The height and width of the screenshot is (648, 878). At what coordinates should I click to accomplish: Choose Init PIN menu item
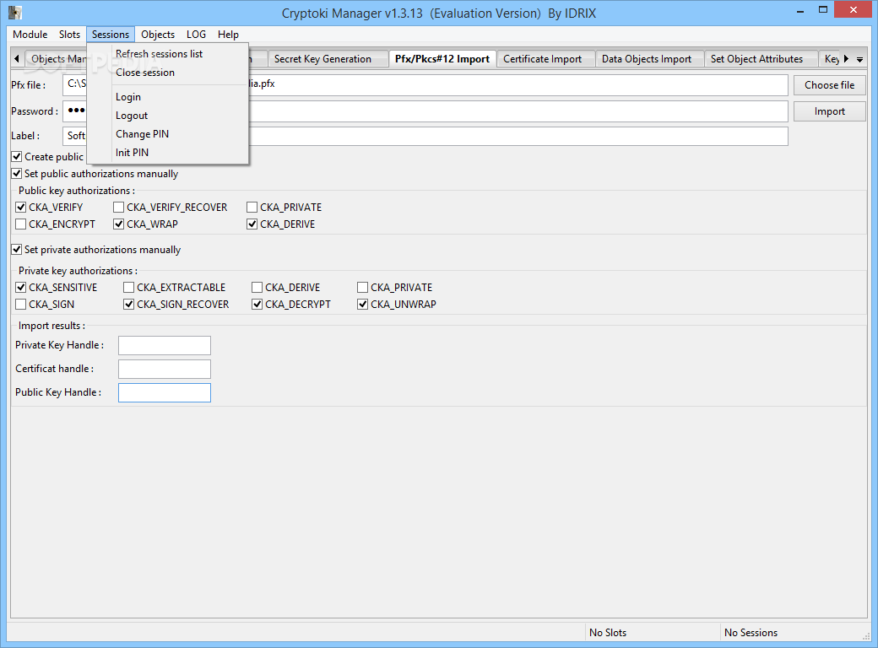click(x=168, y=152)
